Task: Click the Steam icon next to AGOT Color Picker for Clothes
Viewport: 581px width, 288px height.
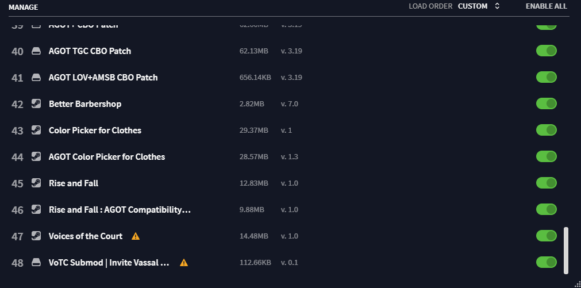Action: (36, 157)
